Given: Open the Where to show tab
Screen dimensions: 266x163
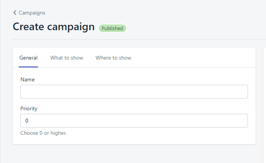Looking at the screenshot, I should click(113, 58).
